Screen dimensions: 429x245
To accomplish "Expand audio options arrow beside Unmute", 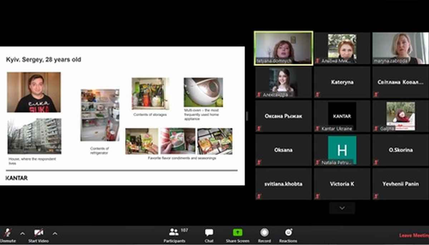I will (x=23, y=234).
